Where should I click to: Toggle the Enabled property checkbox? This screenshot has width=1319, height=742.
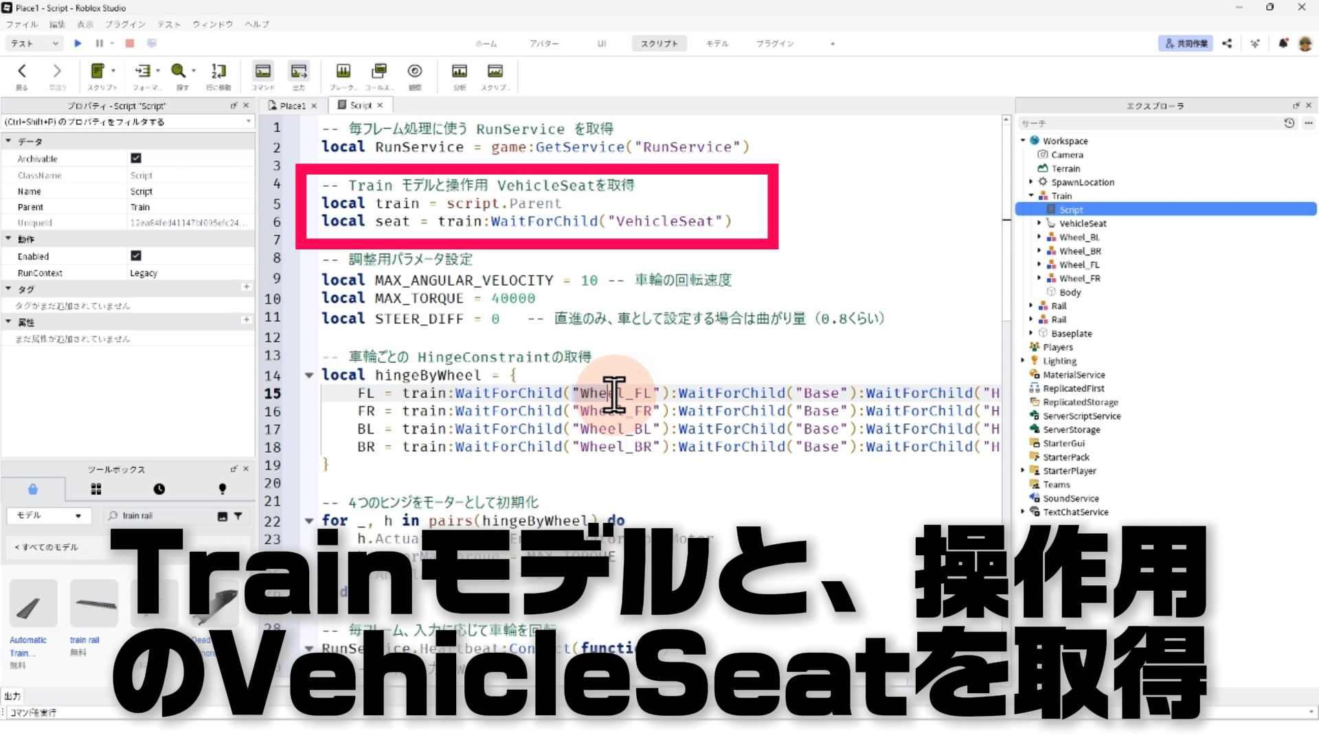[x=136, y=256]
